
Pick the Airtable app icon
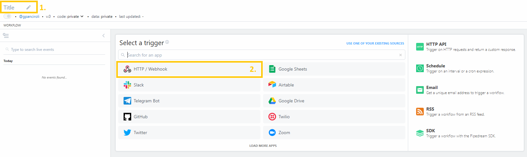(272, 85)
